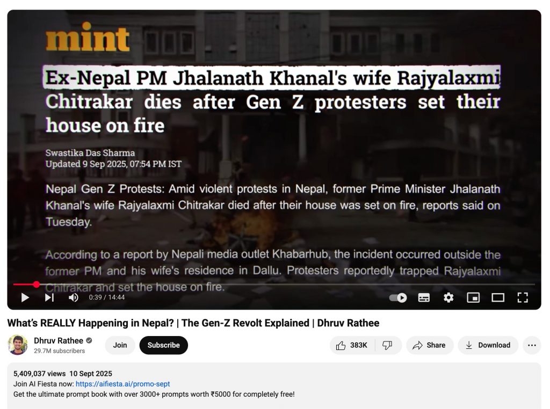Download the video
The image size is (550, 409).
pos(488,345)
